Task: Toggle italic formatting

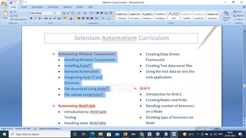Action: pos(35,18)
